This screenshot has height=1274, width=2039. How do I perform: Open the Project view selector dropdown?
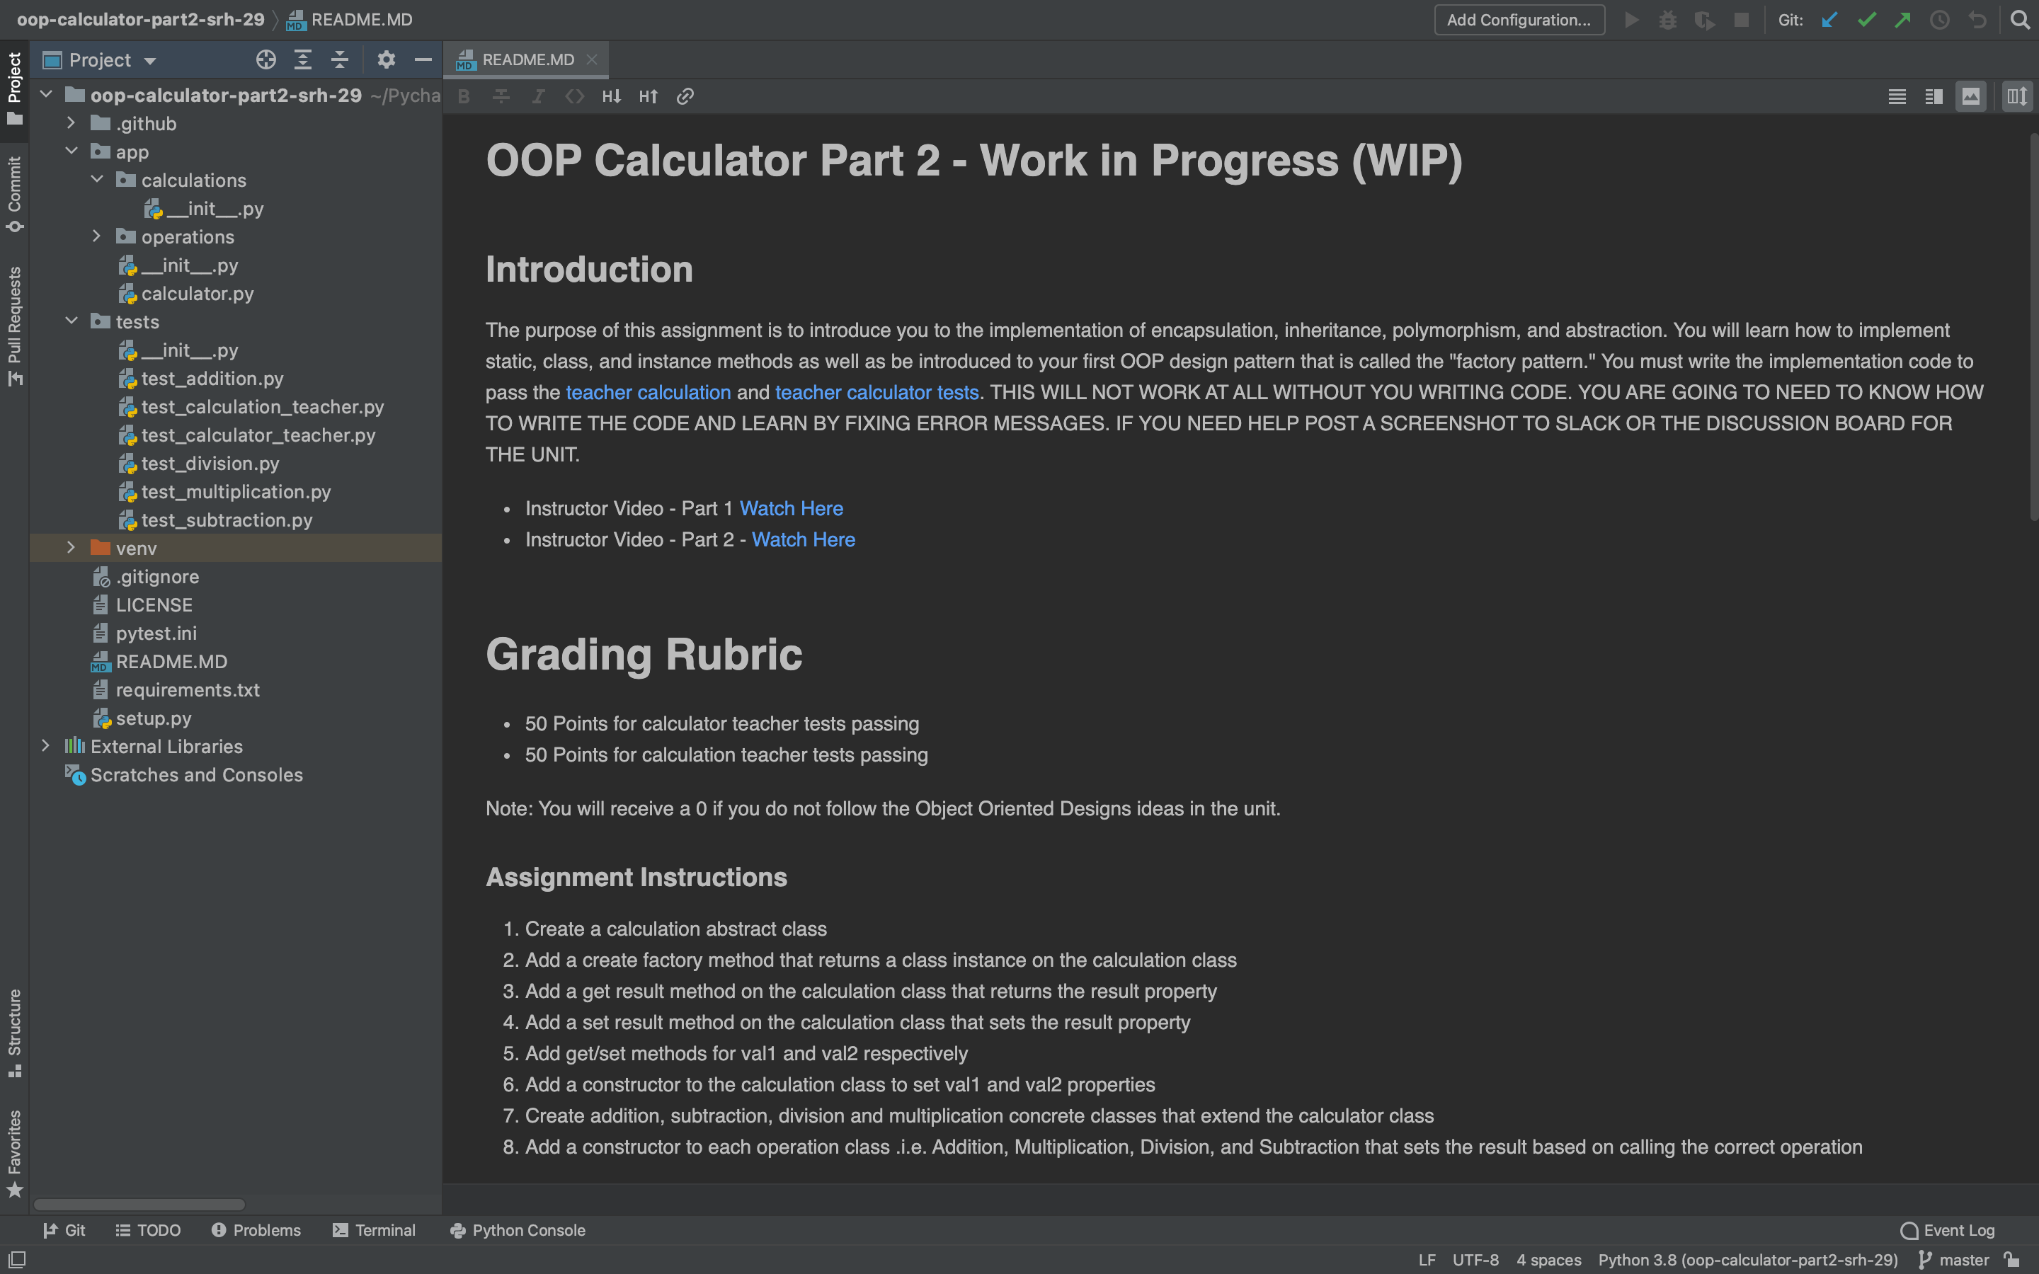[x=152, y=60]
